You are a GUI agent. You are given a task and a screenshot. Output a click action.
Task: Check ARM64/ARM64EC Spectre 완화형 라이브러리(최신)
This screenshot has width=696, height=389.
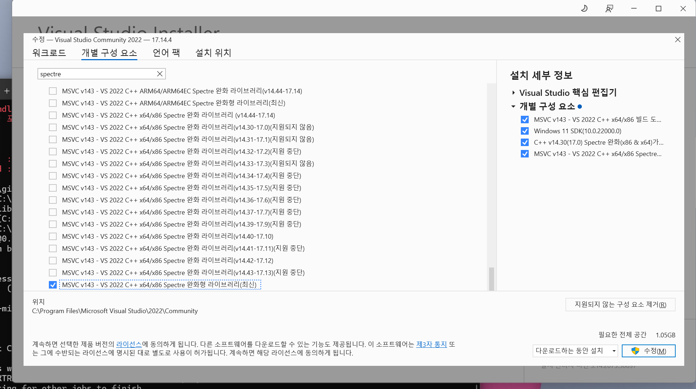[53, 103]
